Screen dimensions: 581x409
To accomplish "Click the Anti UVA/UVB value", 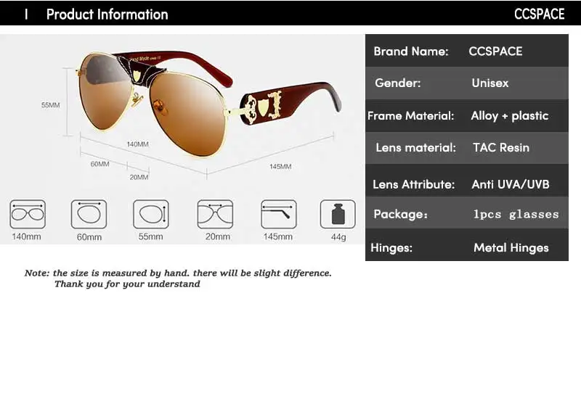I will coord(511,184).
